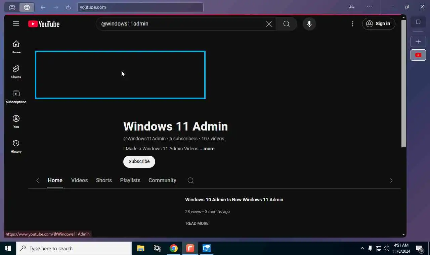The width and height of the screenshot is (430, 255).
Task: Open the You section in the sidebar
Action: pyautogui.click(x=16, y=121)
